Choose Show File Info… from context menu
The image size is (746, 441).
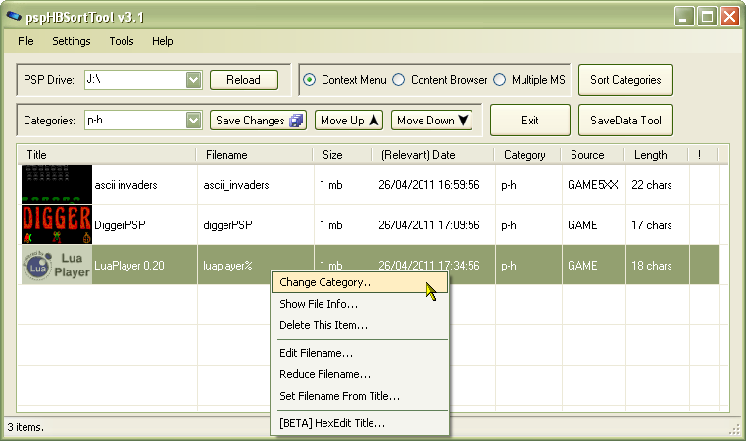(x=359, y=304)
